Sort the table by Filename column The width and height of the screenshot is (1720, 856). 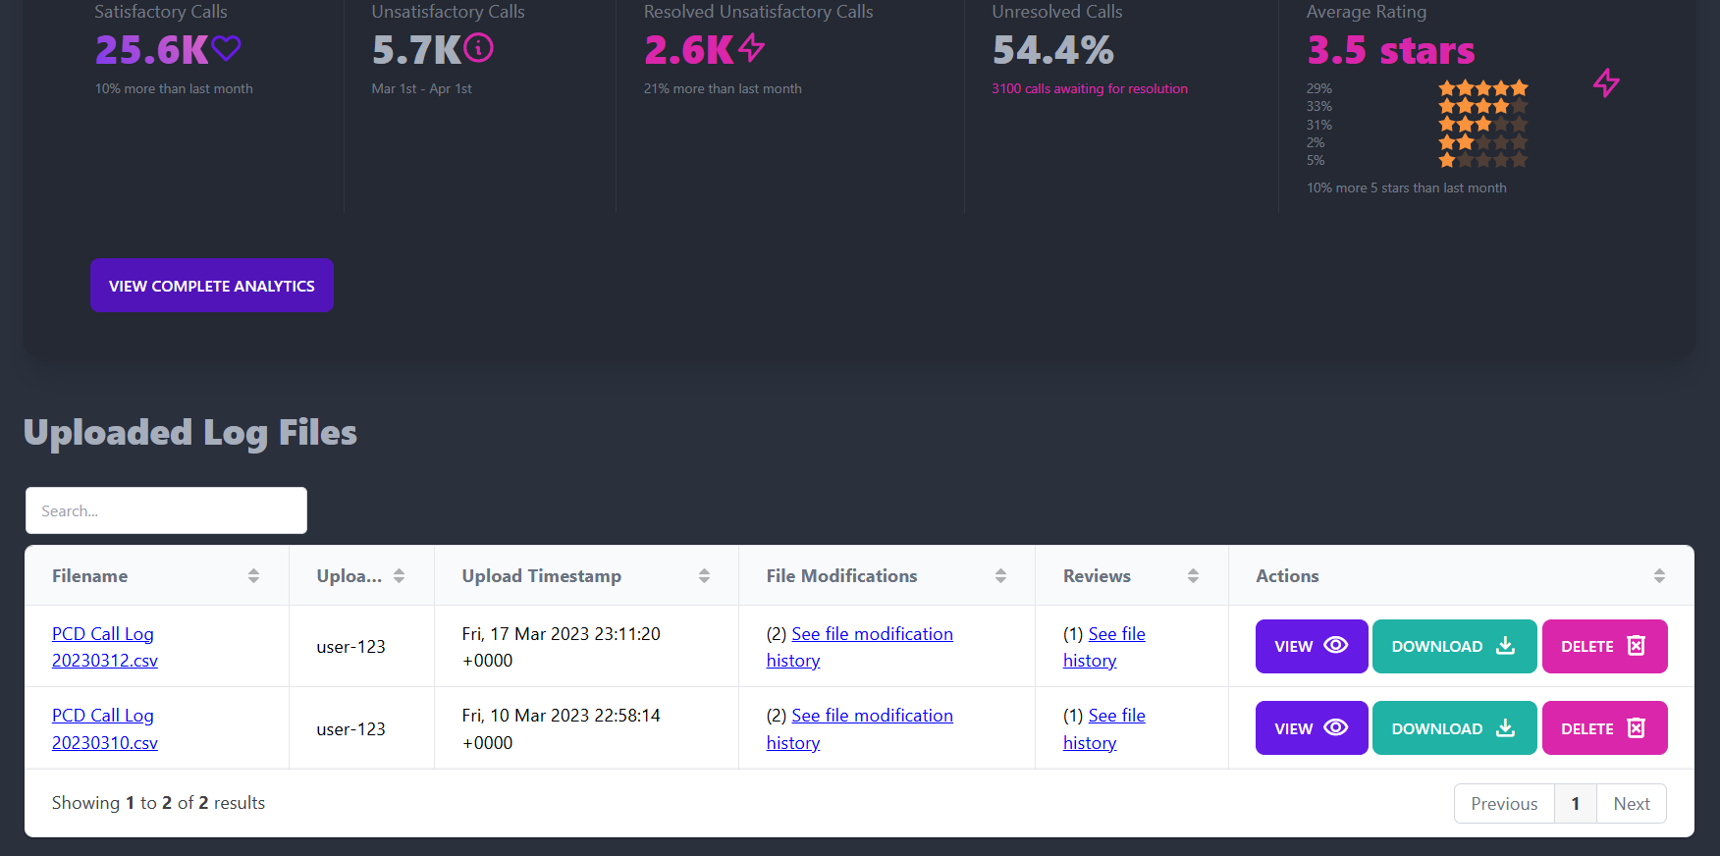[x=253, y=576]
